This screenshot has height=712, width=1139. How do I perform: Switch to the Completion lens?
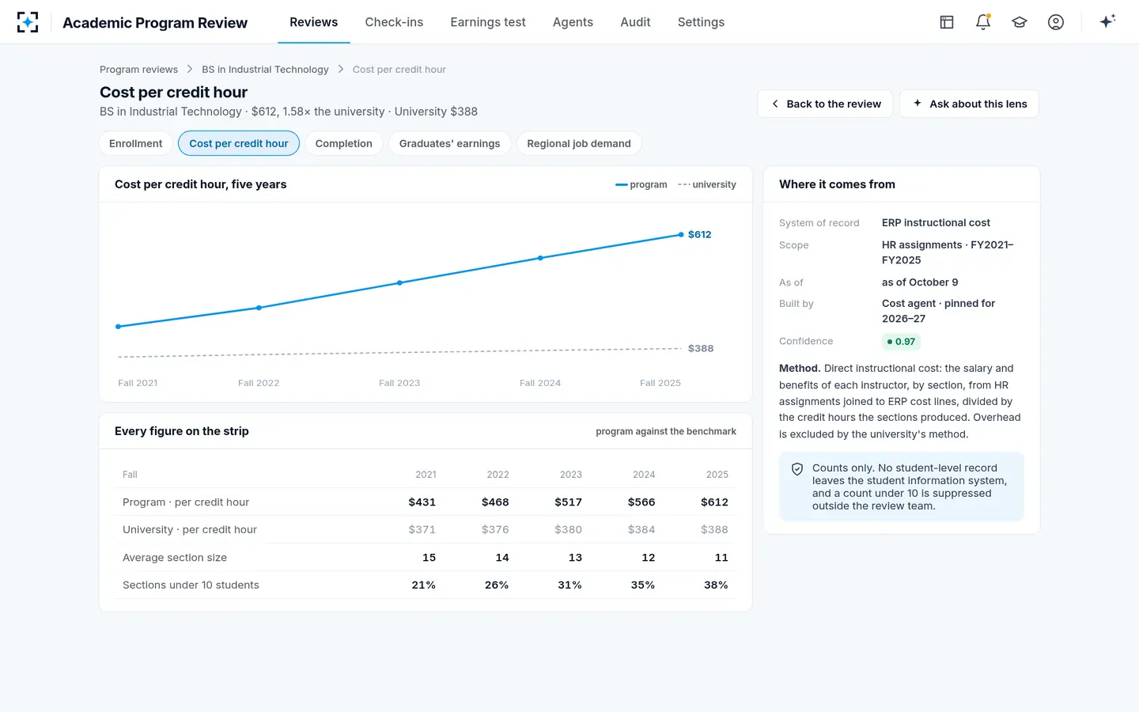tap(344, 143)
